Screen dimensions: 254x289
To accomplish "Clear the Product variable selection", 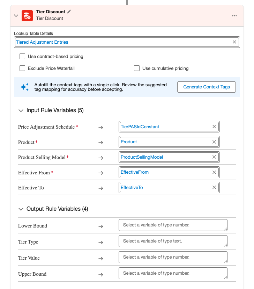I will click(x=214, y=142).
